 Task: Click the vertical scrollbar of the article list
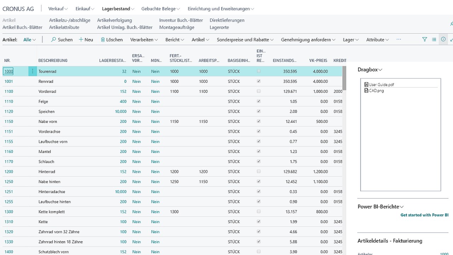tap(344, 79)
